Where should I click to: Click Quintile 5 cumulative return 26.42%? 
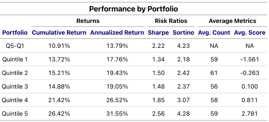pyautogui.click(x=59, y=114)
